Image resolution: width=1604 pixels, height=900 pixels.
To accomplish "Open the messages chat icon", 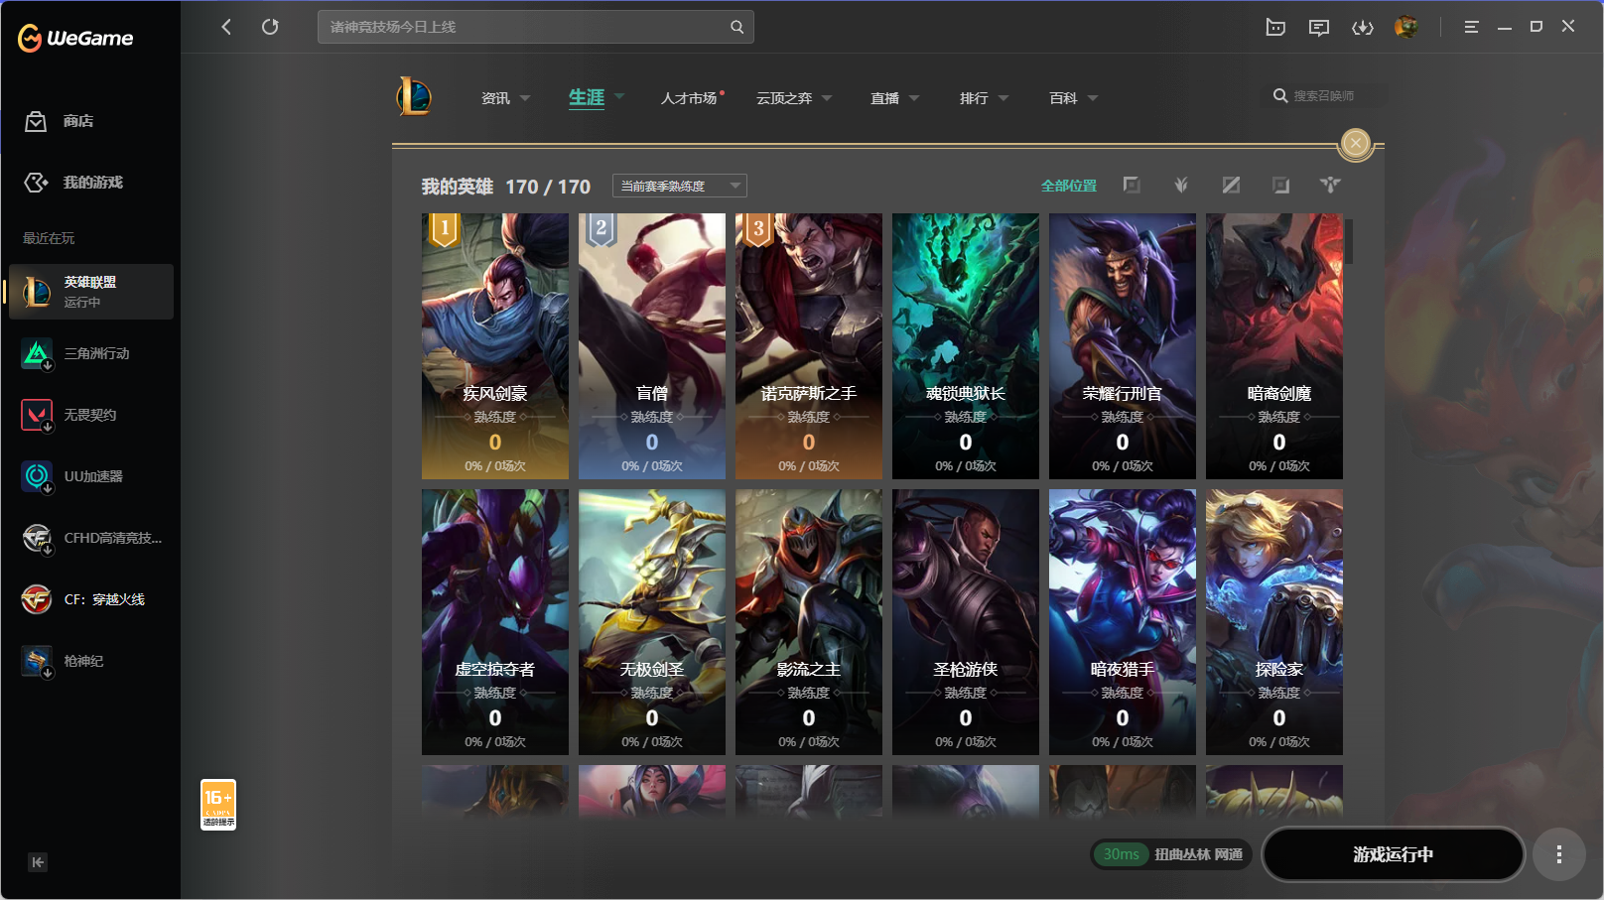I will 1319,27.
